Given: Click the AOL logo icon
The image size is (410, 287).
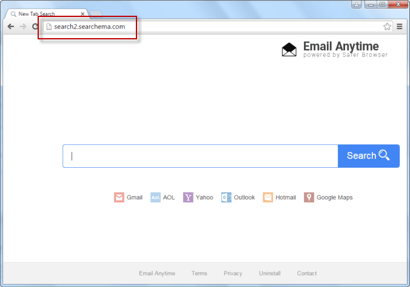Looking at the screenshot, I should click(x=155, y=197).
